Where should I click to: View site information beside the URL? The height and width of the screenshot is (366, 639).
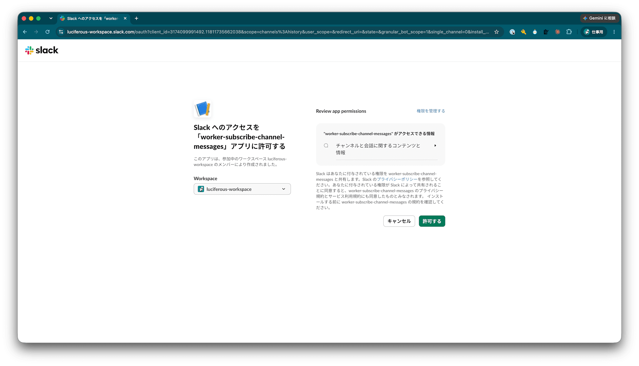click(x=61, y=32)
